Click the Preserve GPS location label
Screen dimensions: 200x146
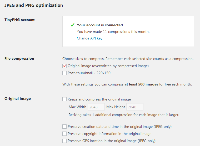point(112,141)
